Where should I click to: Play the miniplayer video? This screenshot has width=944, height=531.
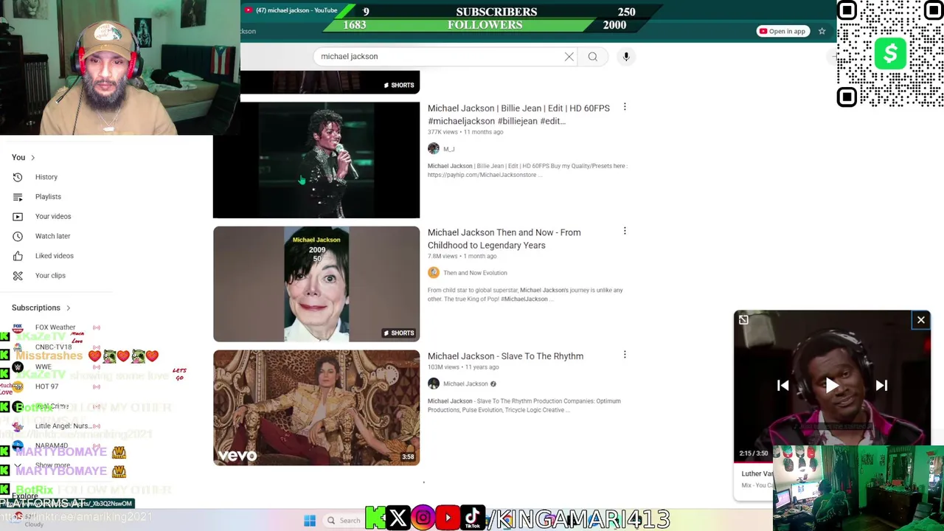pos(832,385)
